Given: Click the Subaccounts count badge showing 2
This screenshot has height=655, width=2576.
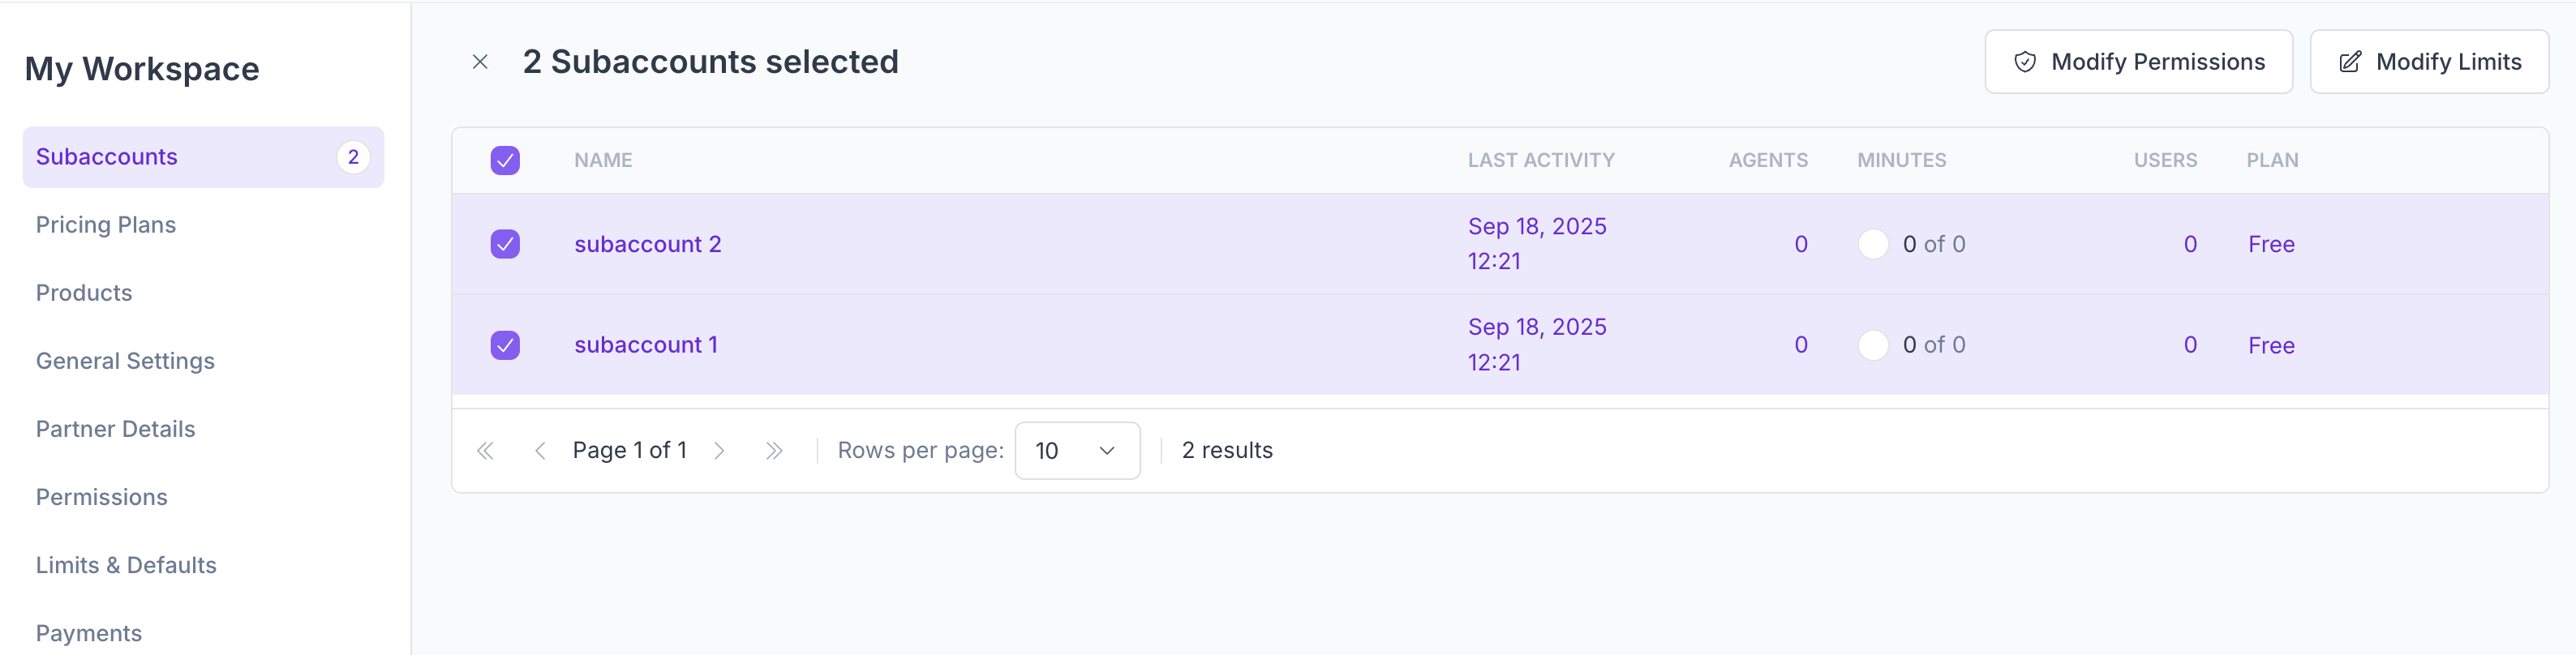Looking at the screenshot, I should click(x=353, y=156).
